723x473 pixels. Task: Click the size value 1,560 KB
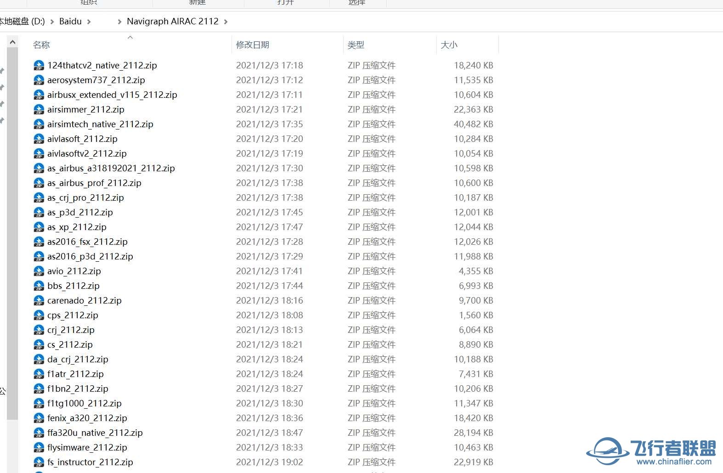(x=476, y=315)
